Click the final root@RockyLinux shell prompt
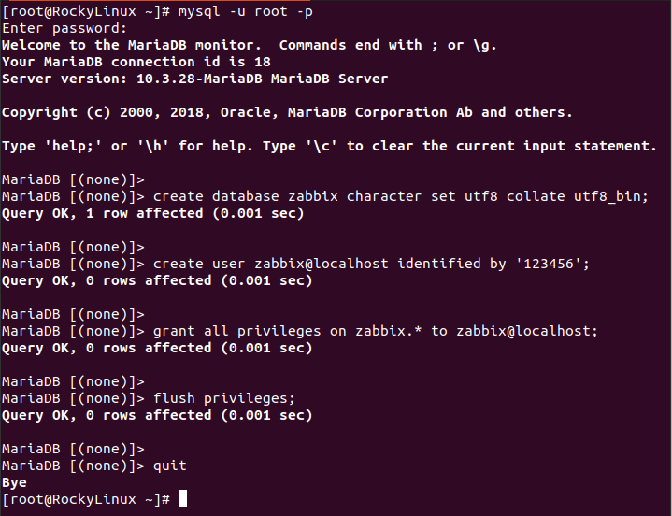This screenshot has height=516, width=672. pyautogui.click(x=86, y=499)
